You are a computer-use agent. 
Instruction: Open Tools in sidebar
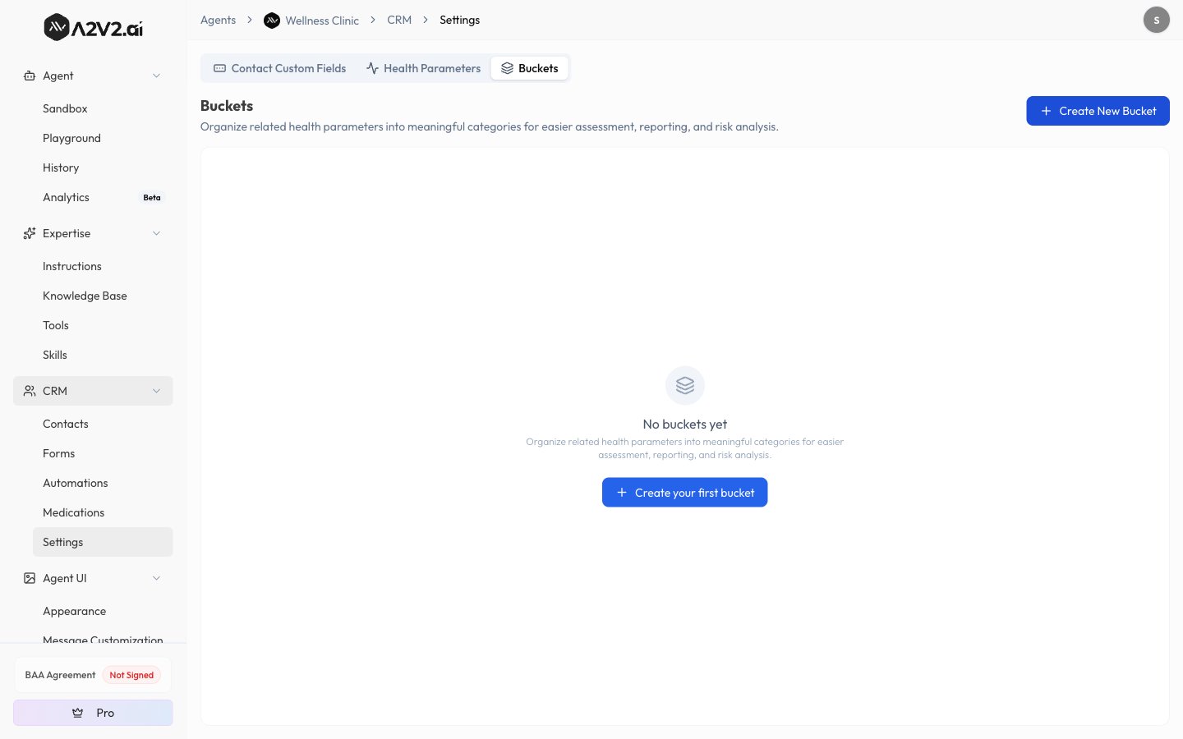[103, 325]
